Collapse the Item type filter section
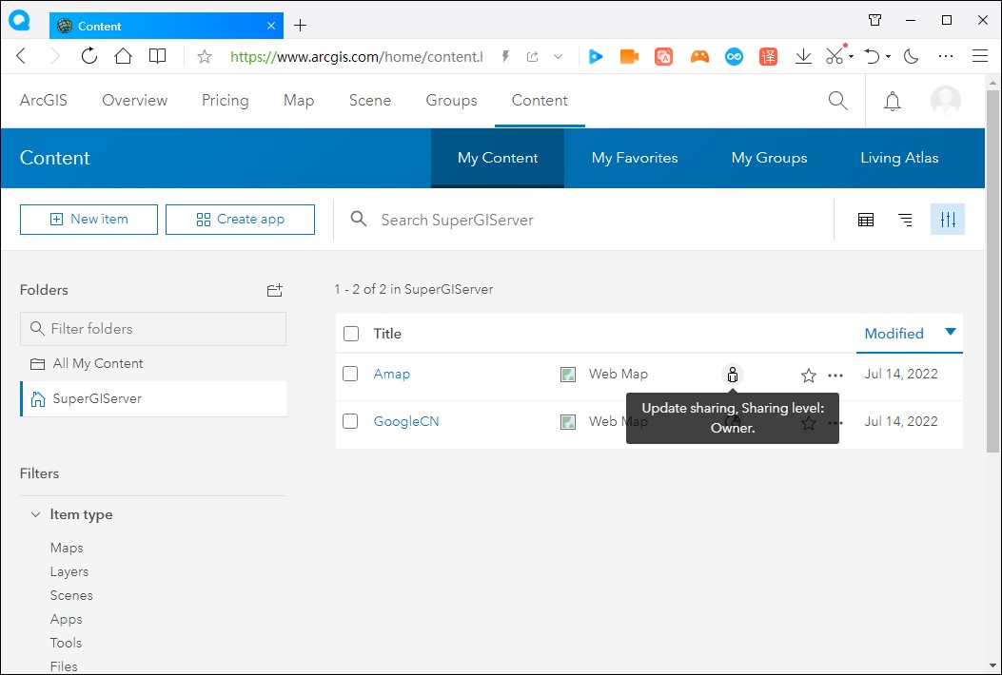Image resolution: width=1002 pixels, height=675 pixels. (x=36, y=514)
